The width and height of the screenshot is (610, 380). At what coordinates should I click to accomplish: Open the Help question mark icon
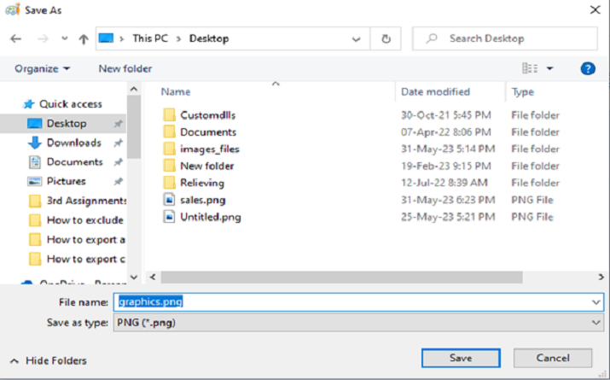pyautogui.click(x=588, y=68)
